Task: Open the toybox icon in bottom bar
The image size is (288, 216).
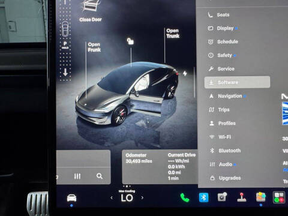Action: [x=261, y=197]
